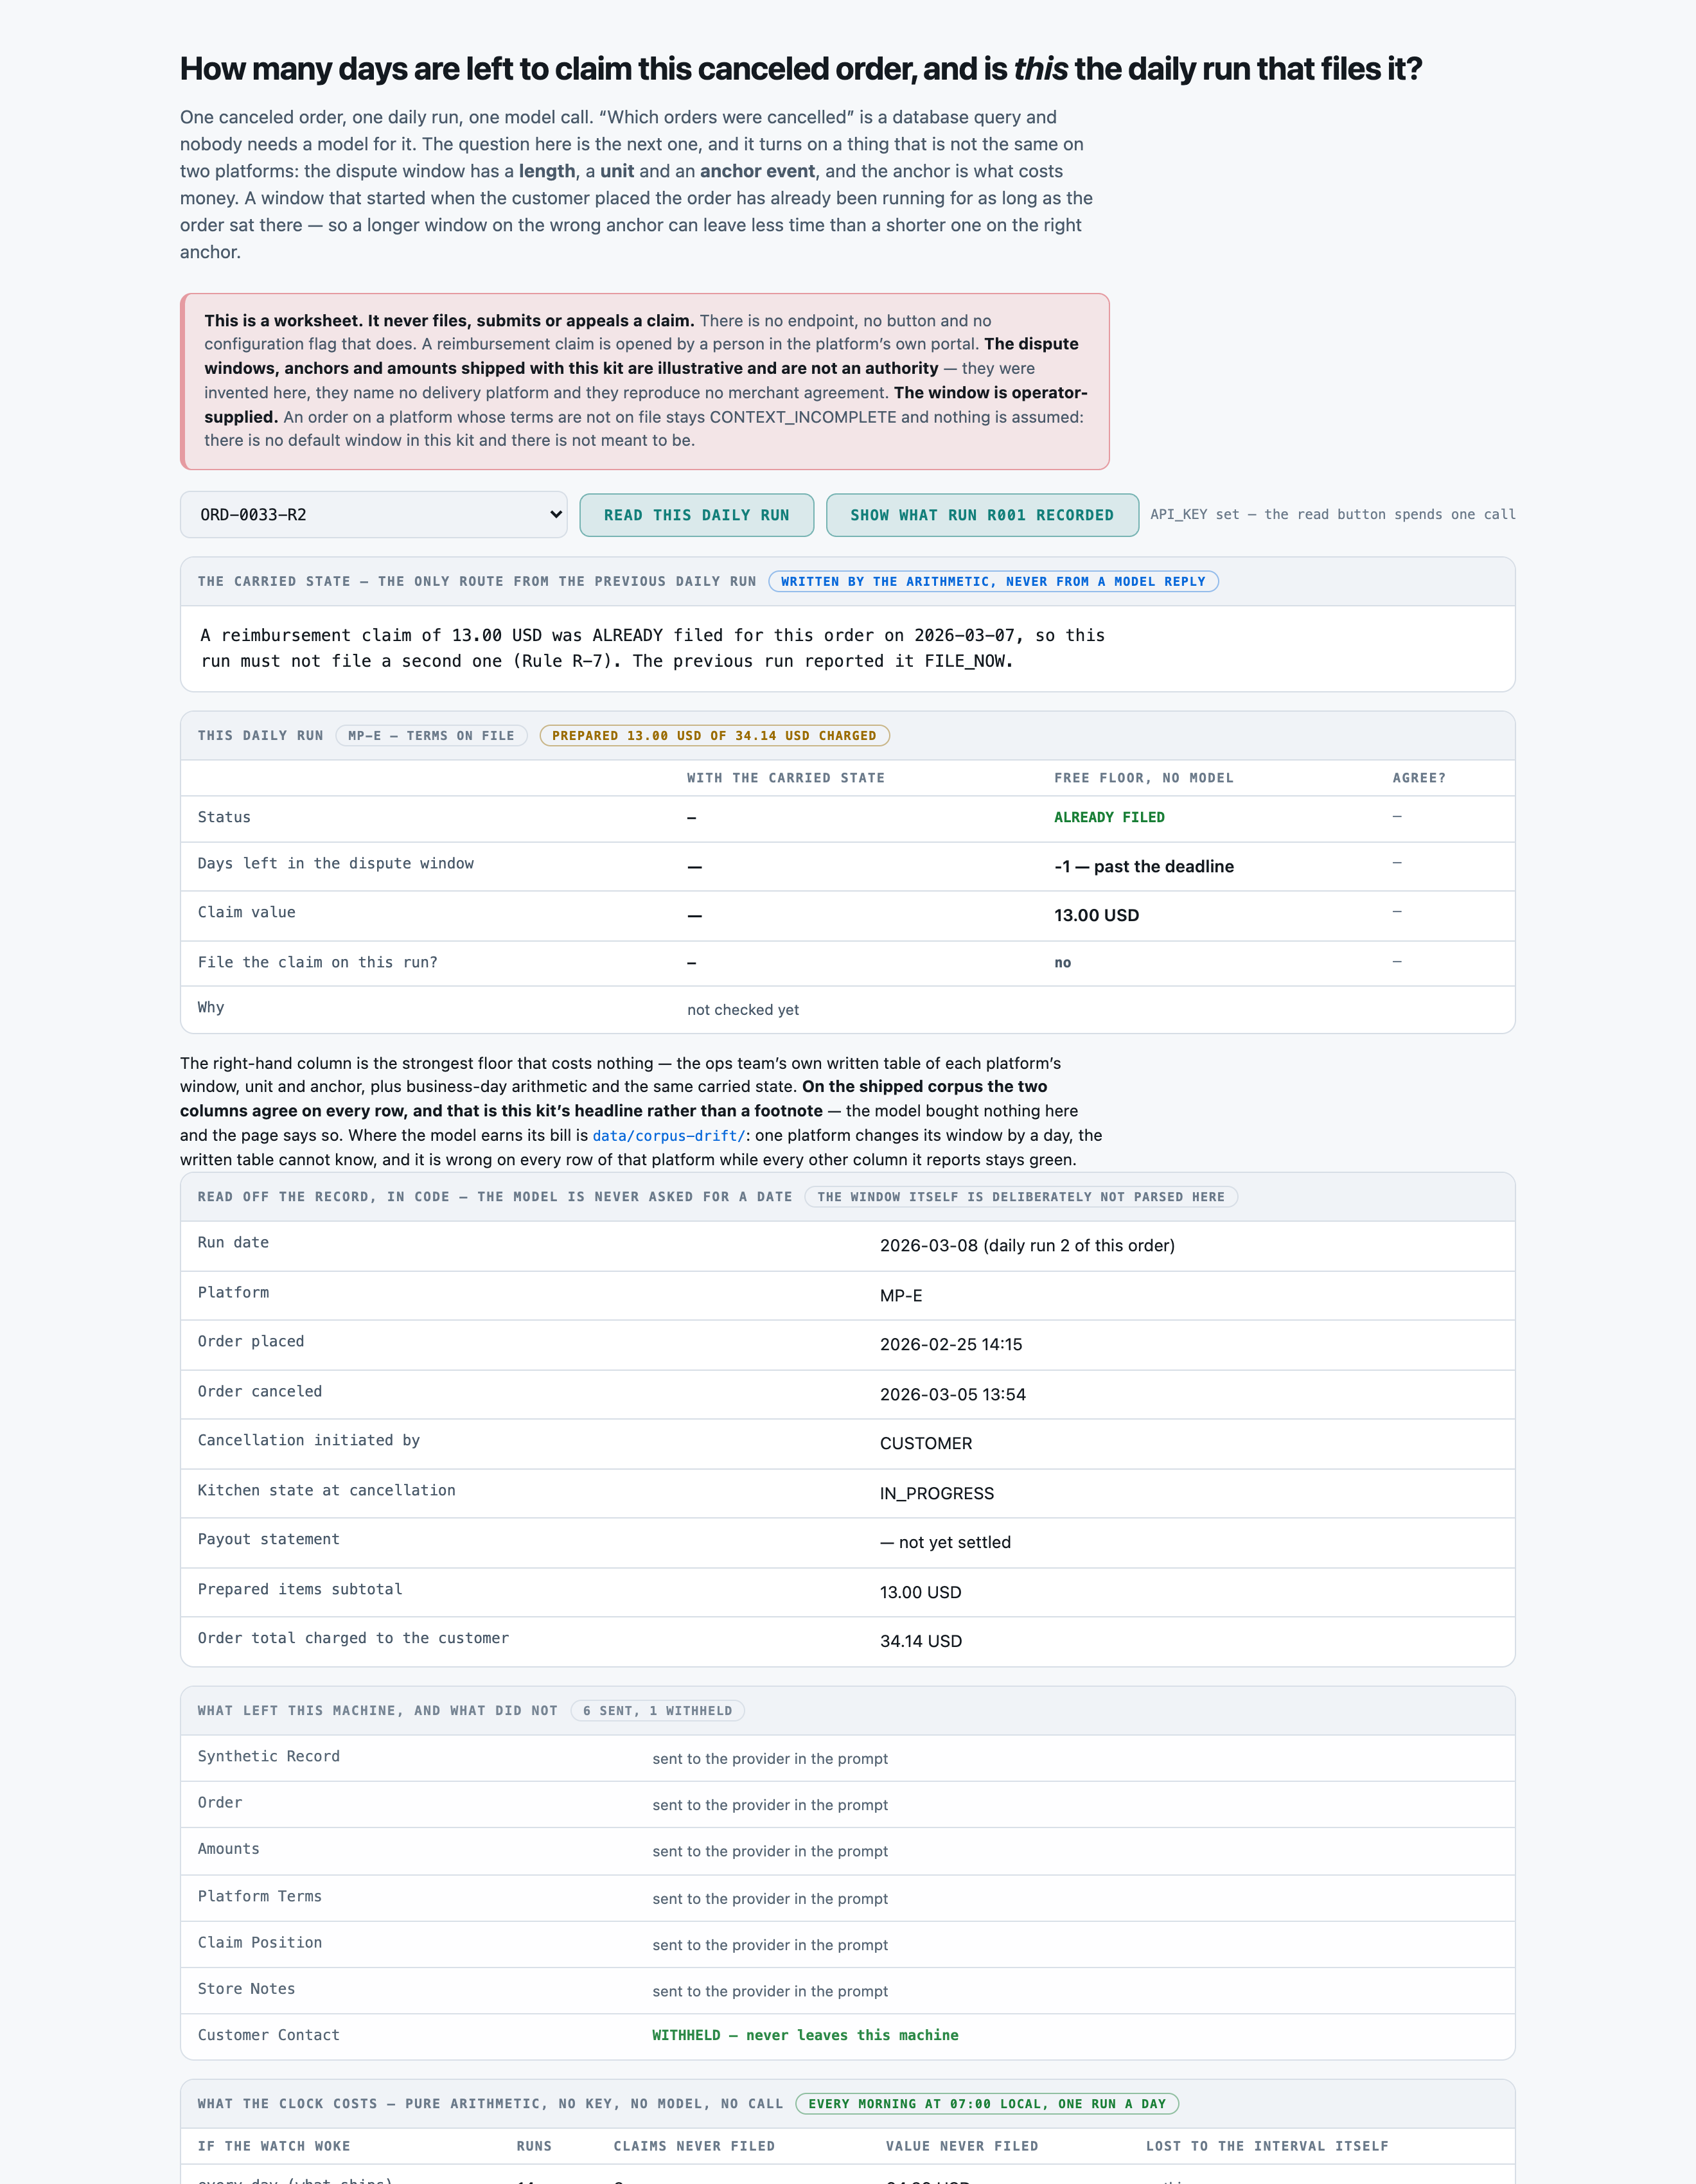Click 'The window itself is deliberately not parsed' badge
This screenshot has height=2184, width=1696.
click(1021, 1197)
